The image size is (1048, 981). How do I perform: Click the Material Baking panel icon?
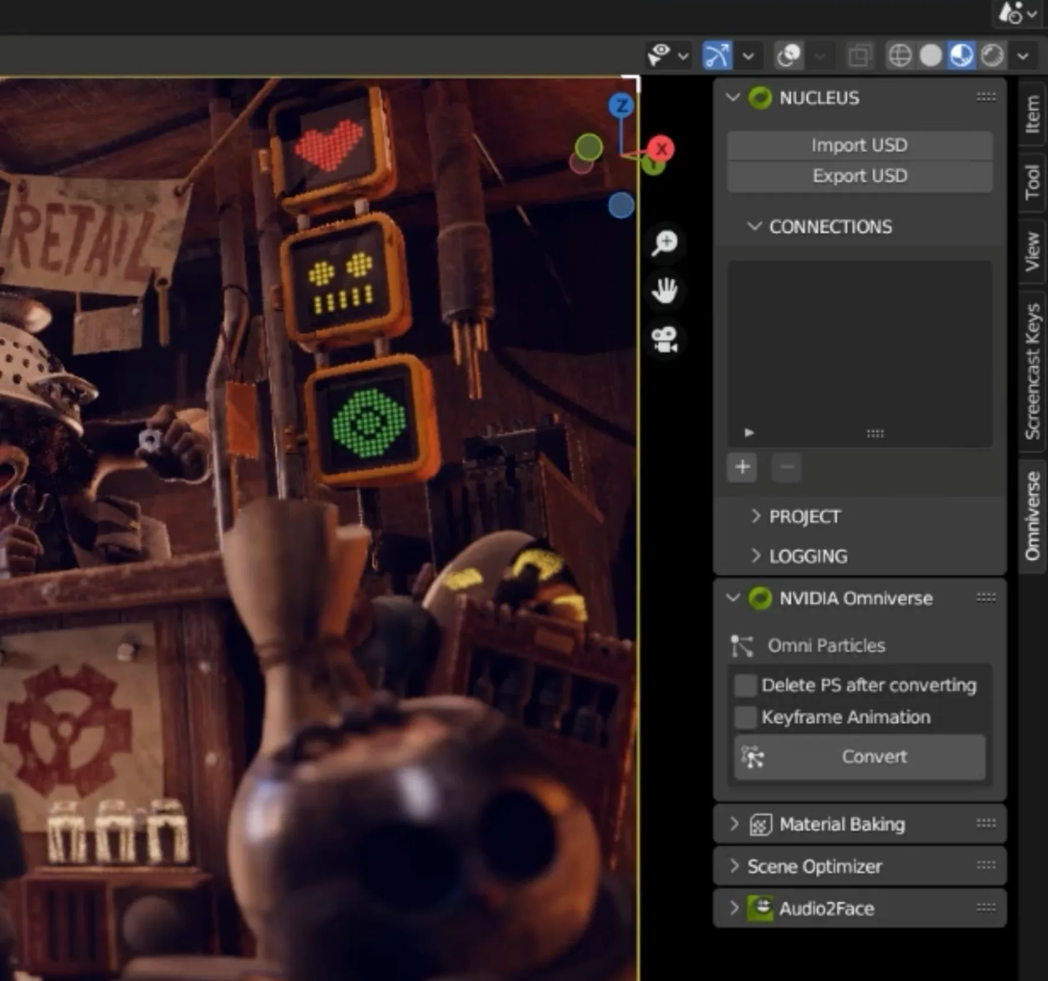tap(761, 825)
